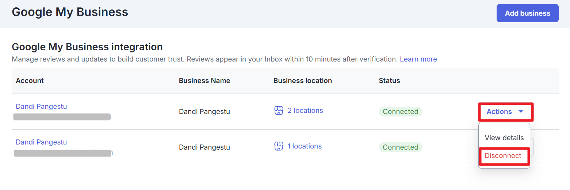Click the Account column header
The width and height of the screenshot is (570, 190).
point(30,81)
